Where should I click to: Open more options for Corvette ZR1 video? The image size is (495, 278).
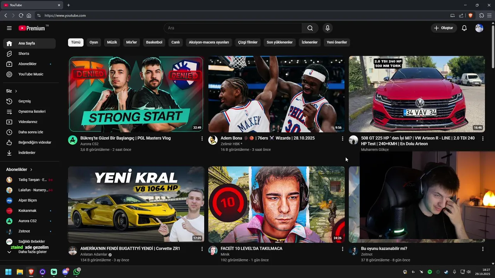(x=202, y=249)
